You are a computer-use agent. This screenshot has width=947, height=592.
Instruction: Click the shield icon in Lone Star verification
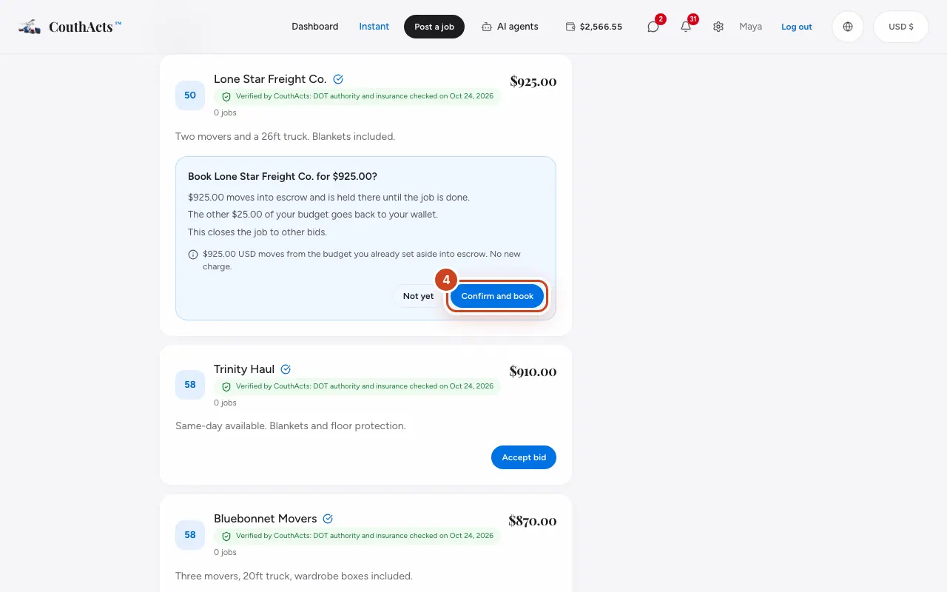[x=226, y=97]
